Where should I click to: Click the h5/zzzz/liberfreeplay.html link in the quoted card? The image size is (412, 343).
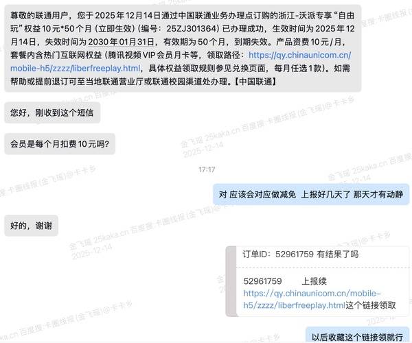tap(294, 305)
